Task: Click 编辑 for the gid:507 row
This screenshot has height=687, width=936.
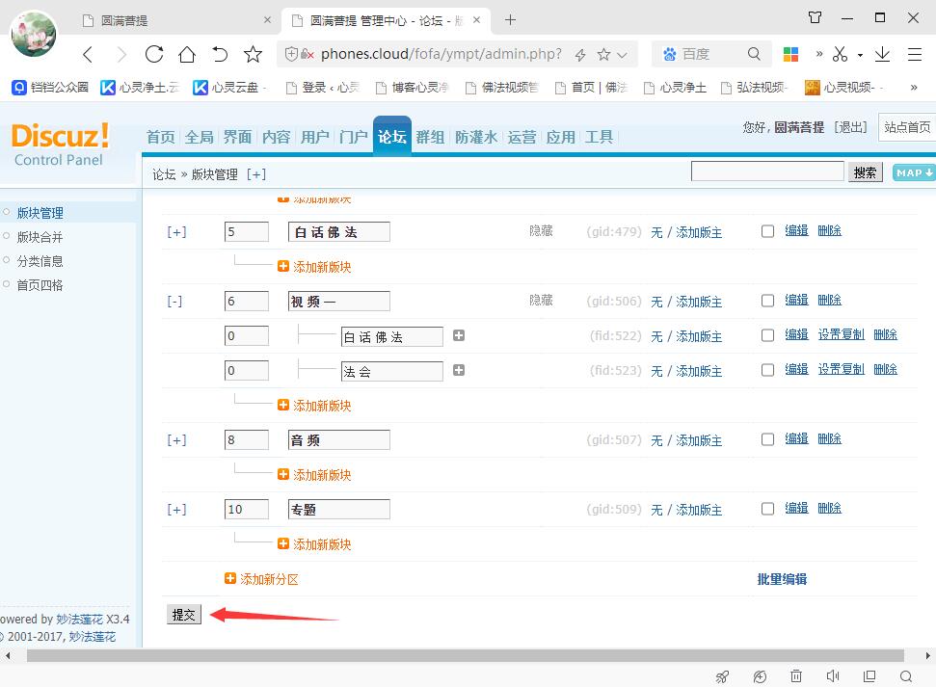Action: tap(796, 438)
